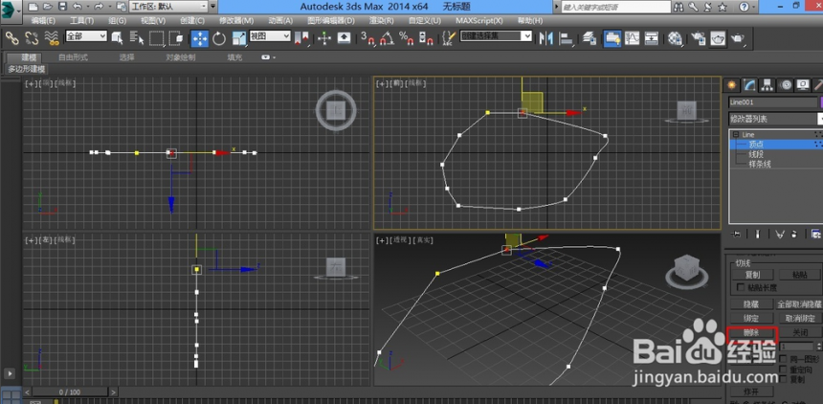The height and width of the screenshot is (404, 823).
Task: Click the Select and Manipulate icon
Action: [x=323, y=38]
